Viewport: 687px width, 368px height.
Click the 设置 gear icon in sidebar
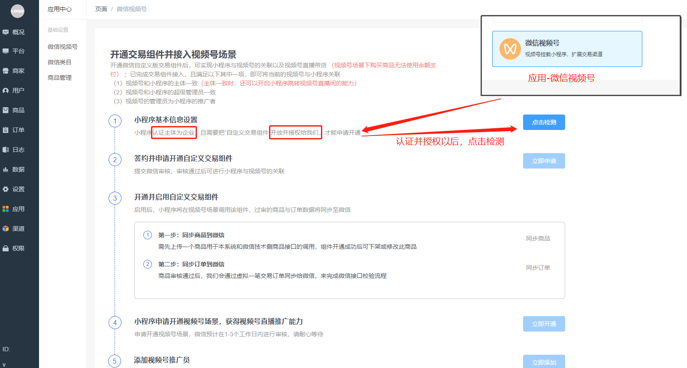(x=6, y=189)
